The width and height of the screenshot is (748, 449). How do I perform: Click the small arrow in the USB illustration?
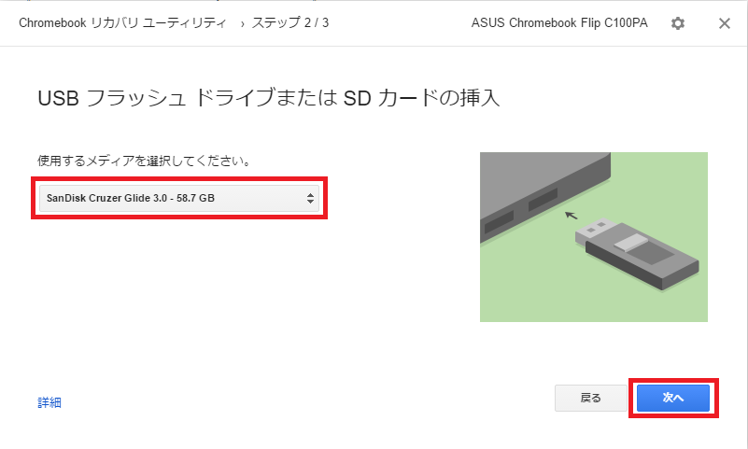[x=571, y=216]
